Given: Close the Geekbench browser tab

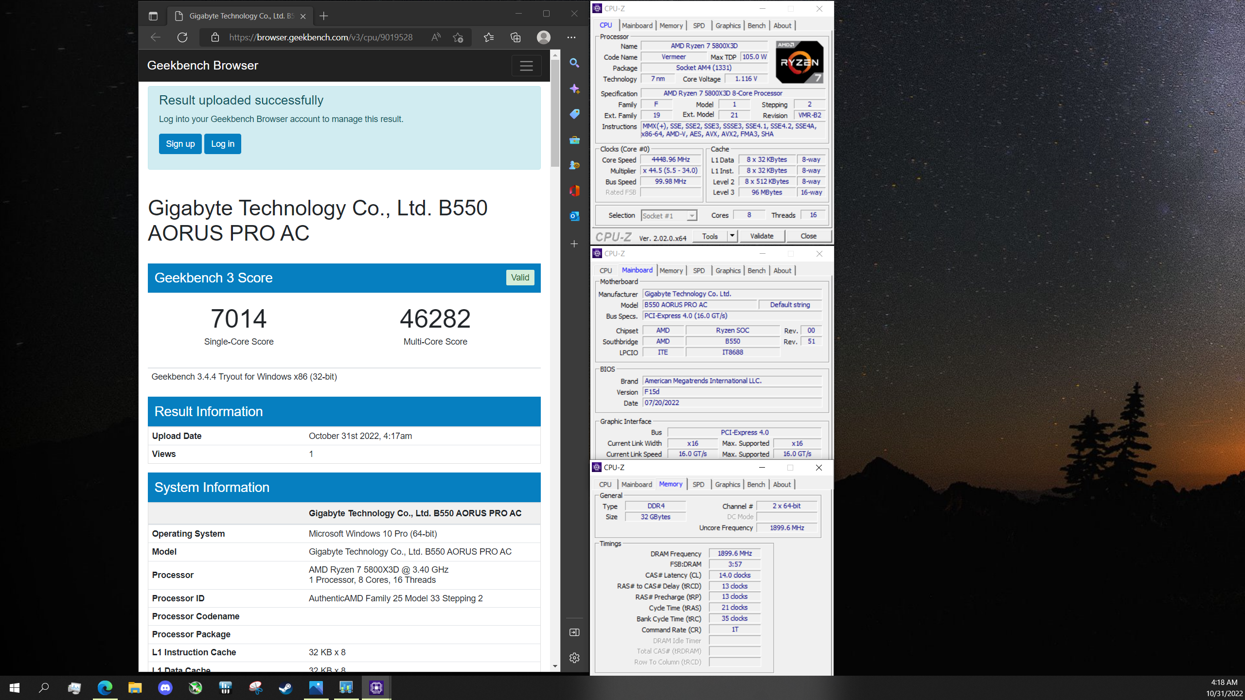Looking at the screenshot, I should click(x=303, y=16).
